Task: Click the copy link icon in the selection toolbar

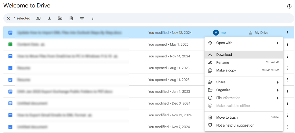Action: tap(82, 18)
